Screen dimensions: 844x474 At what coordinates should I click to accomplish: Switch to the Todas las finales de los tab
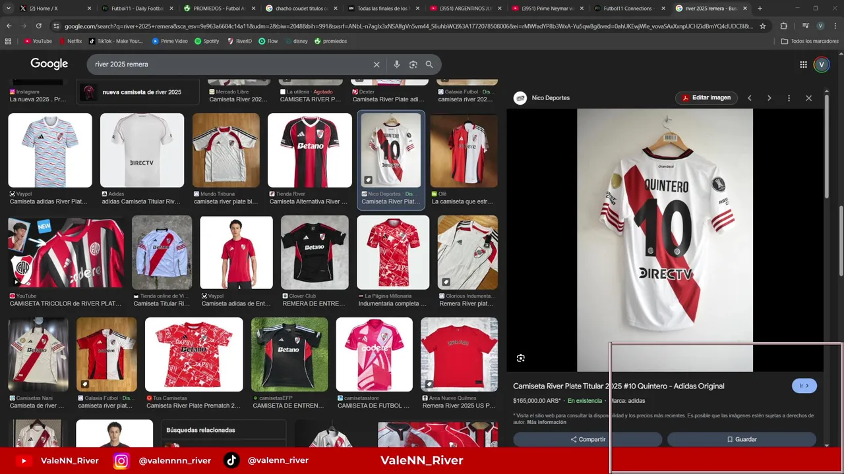tap(383, 9)
